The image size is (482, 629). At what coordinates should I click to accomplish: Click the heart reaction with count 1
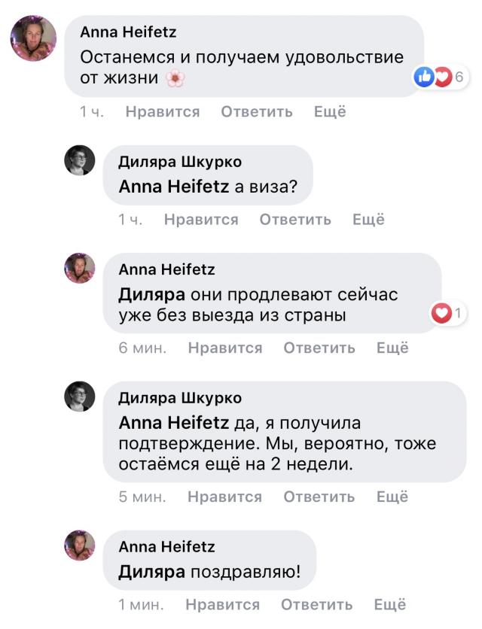point(449,313)
